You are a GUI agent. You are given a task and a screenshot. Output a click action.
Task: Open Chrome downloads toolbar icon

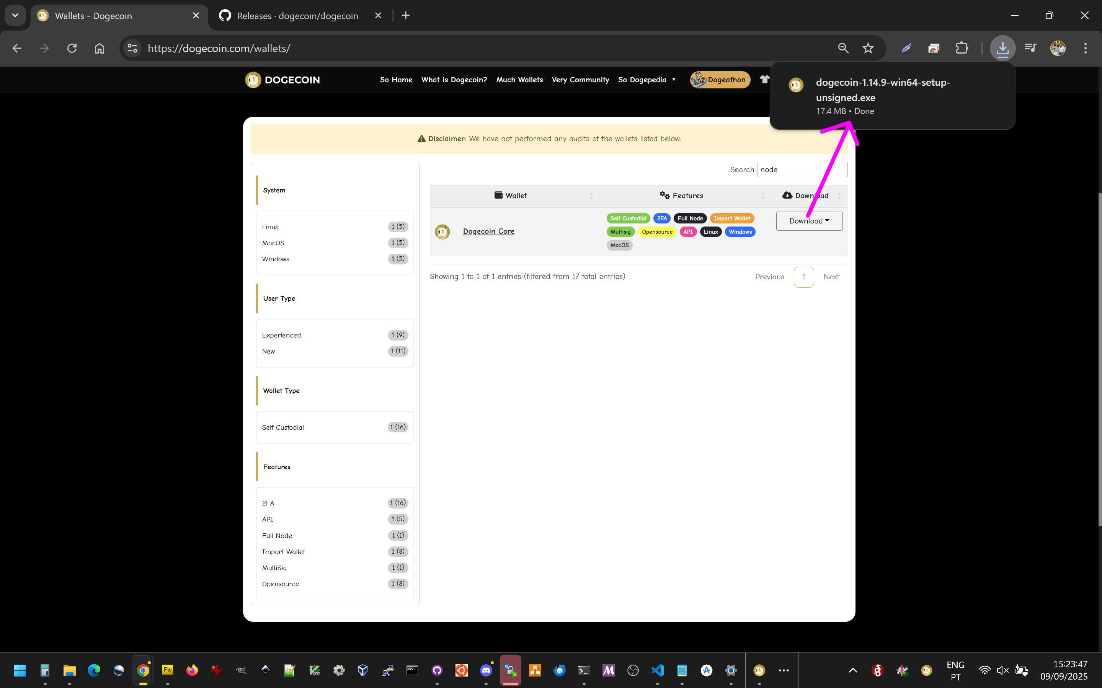1002,48
